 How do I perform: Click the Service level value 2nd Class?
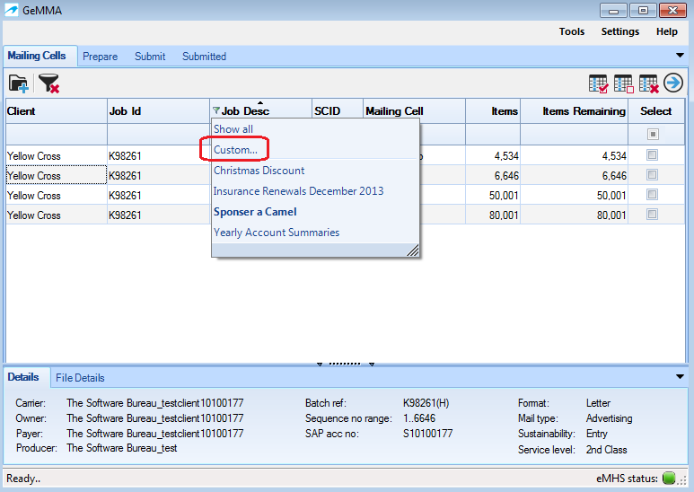[606, 450]
